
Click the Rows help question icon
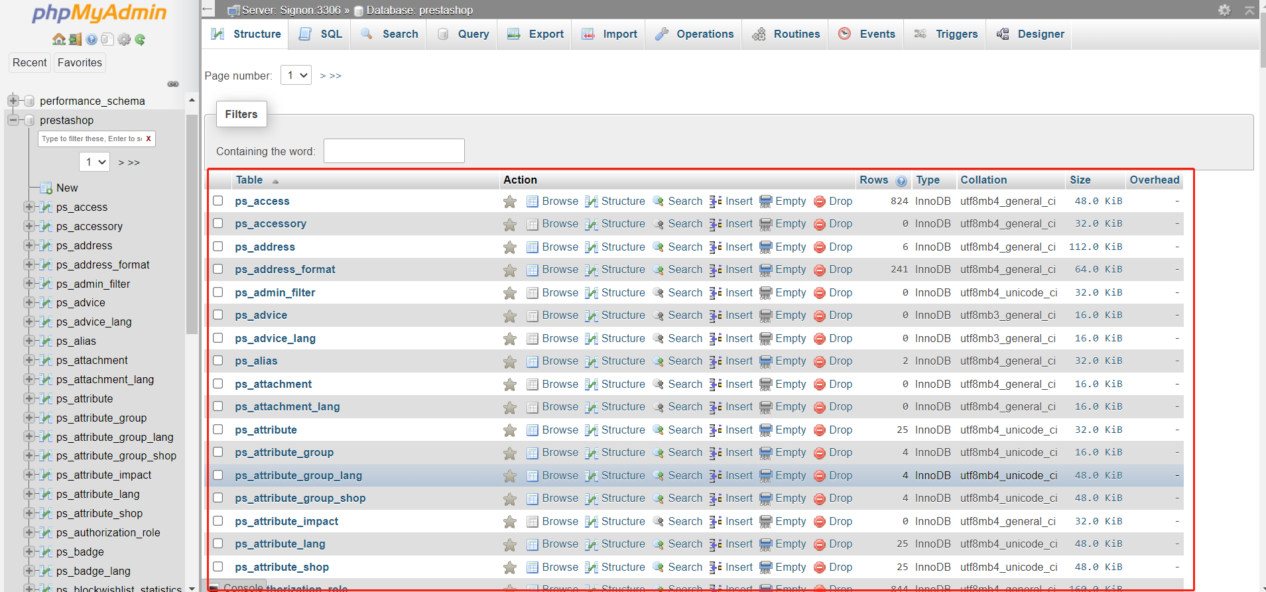coord(901,181)
